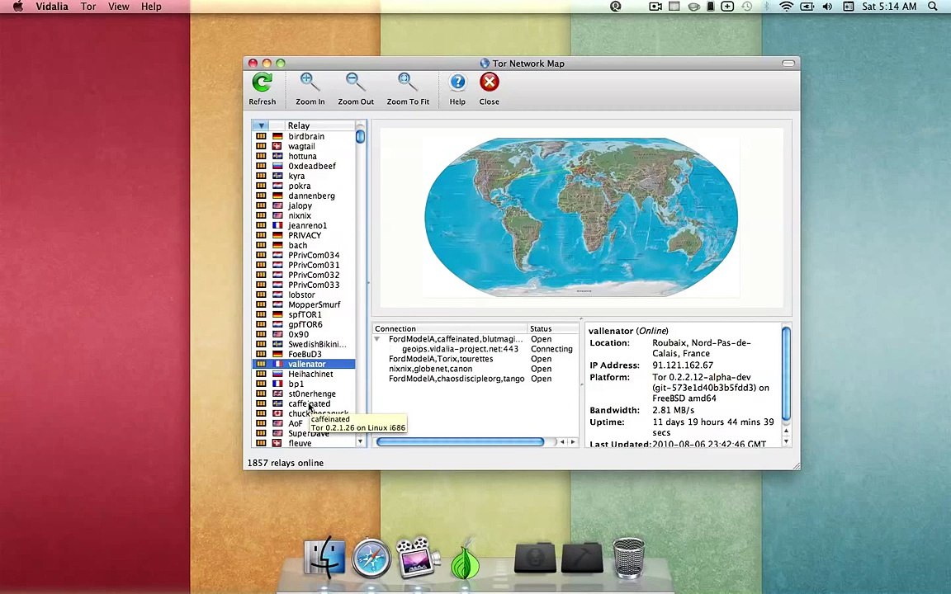This screenshot has width=951, height=594.
Task: Select relay nixnix
Action: coord(304,215)
